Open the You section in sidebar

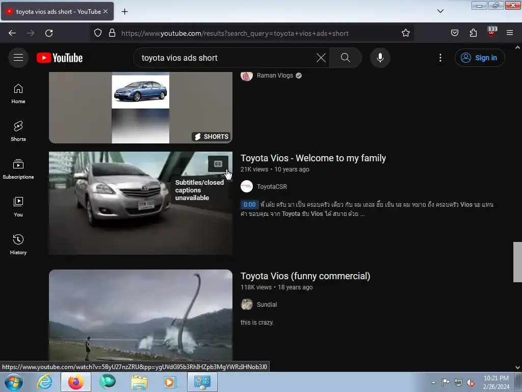[x=18, y=207]
